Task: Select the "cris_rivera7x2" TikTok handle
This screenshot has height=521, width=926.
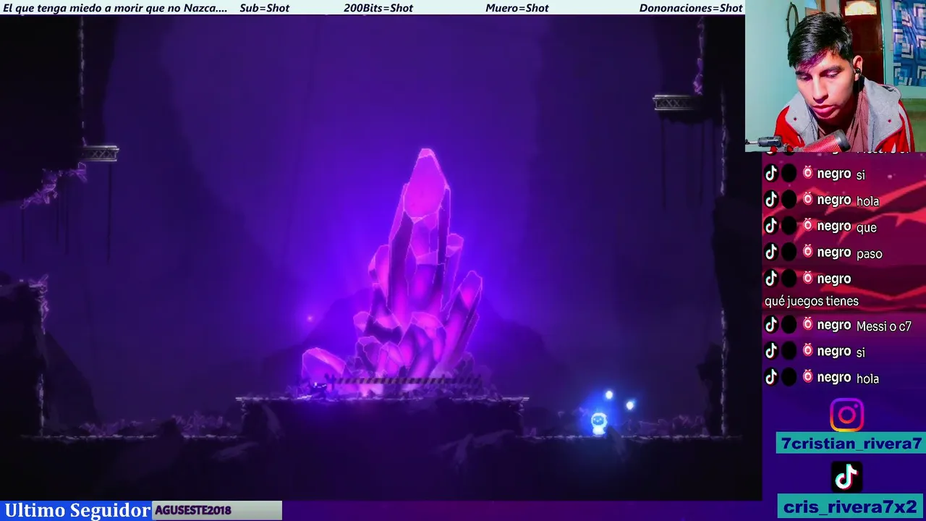Action: pyautogui.click(x=850, y=507)
